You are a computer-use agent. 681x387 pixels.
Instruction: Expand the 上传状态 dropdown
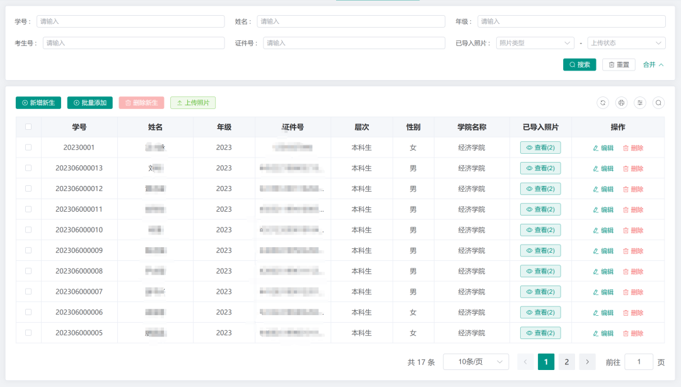(626, 43)
